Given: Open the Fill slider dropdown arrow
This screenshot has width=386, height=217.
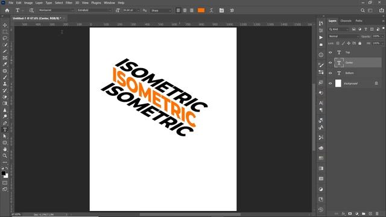Looking at the screenshot, I should [x=382, y=43].
